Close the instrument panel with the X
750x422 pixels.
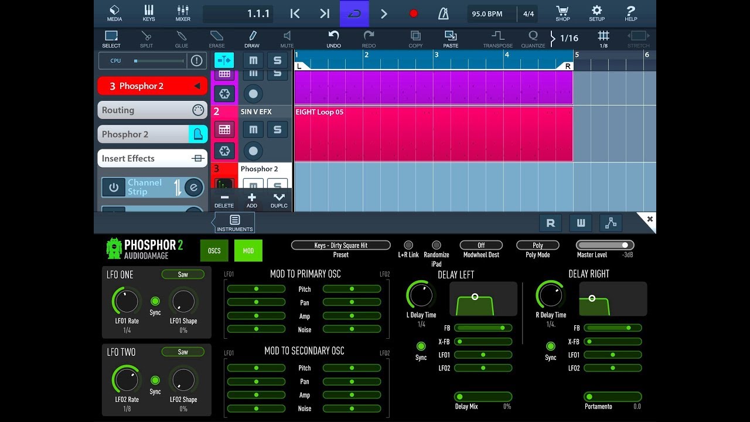click(x=649, y=219)
